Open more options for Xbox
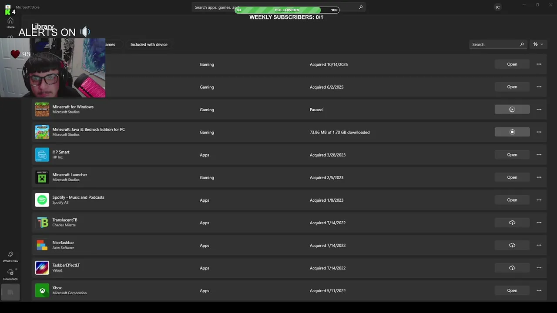The height and width of the screenshot is (313, 557). tap(539, 290)
